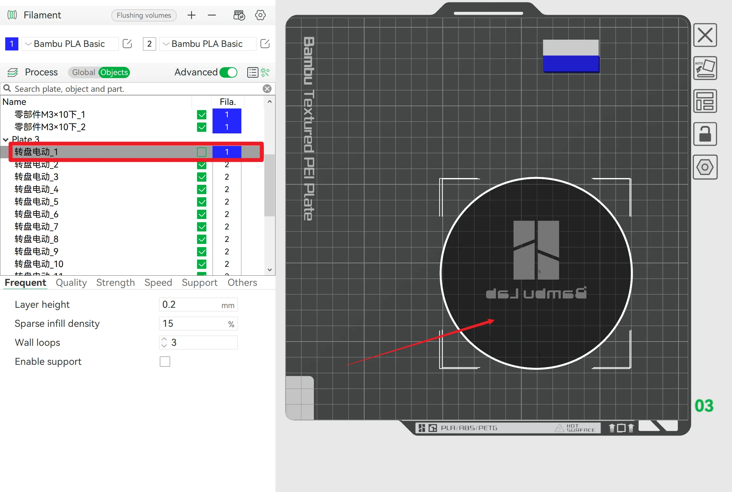The width and height of the screenshot is (732, 492).
Task: Open filament 1 Bambu PLA Basic dropdown
Action: (70, 44)
